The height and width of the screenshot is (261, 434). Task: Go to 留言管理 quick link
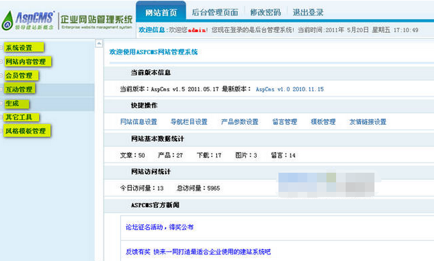[284, 122]
